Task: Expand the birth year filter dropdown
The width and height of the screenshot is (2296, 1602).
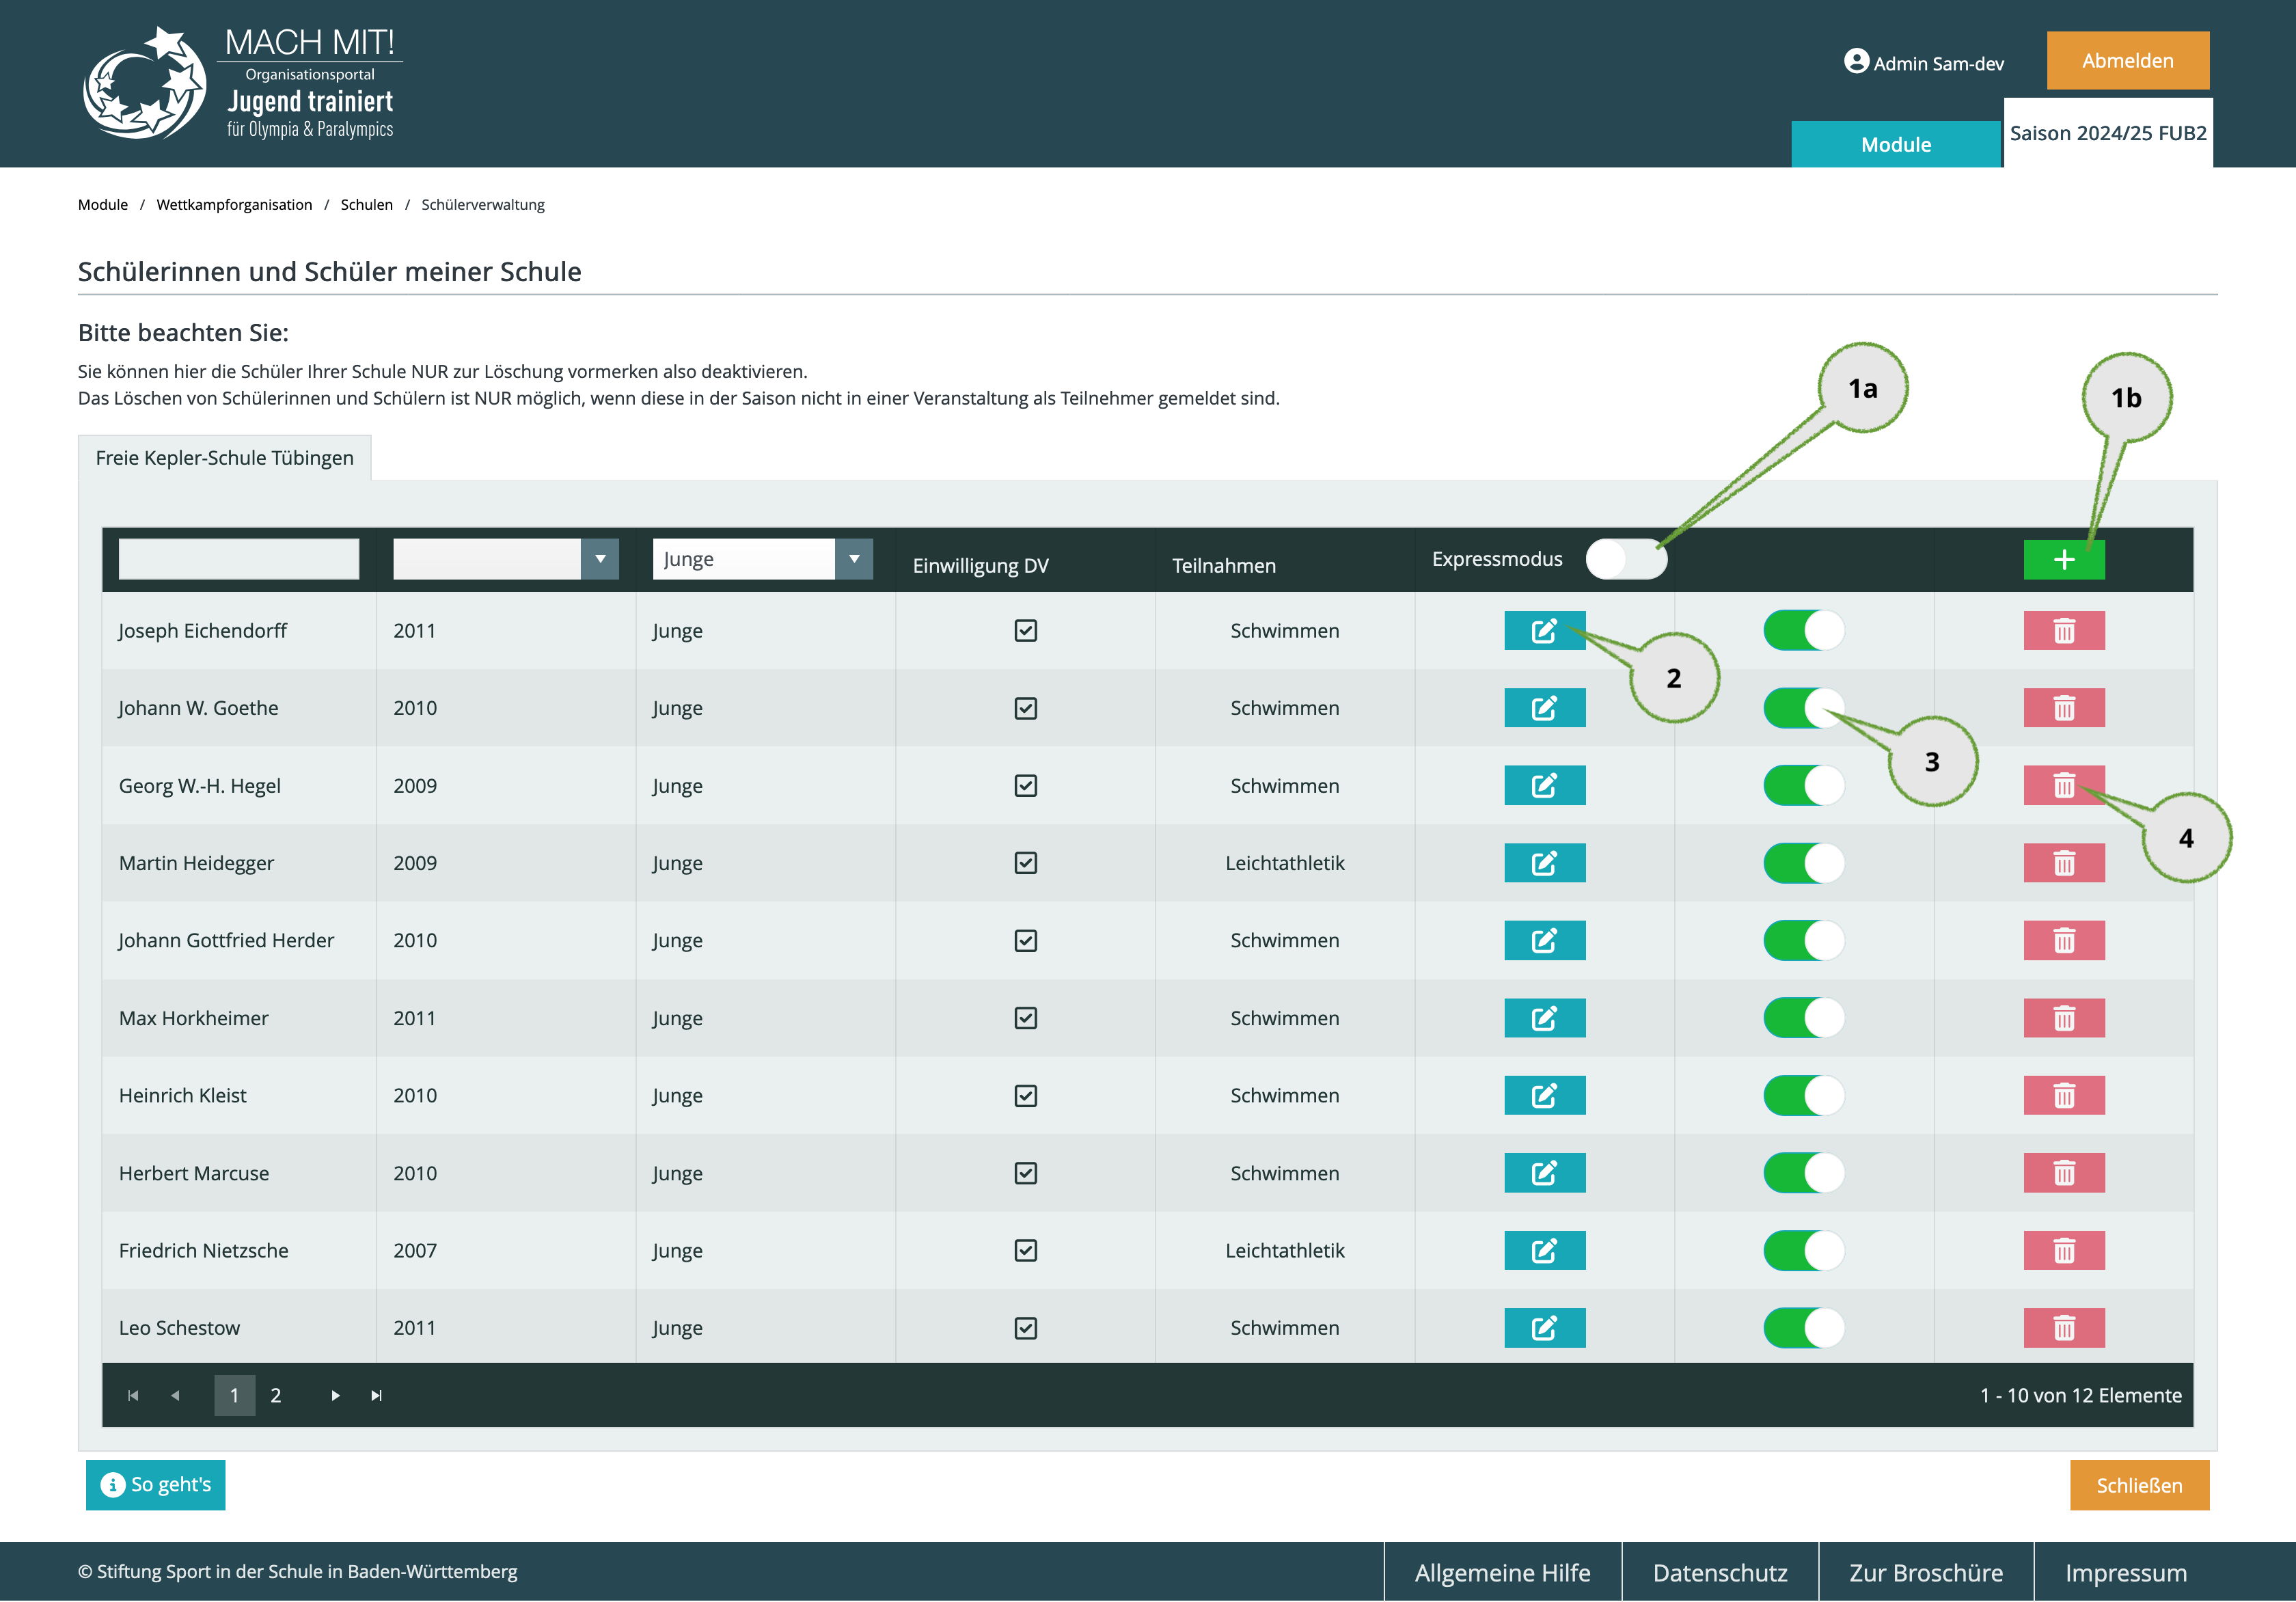Action: (505, 559)
